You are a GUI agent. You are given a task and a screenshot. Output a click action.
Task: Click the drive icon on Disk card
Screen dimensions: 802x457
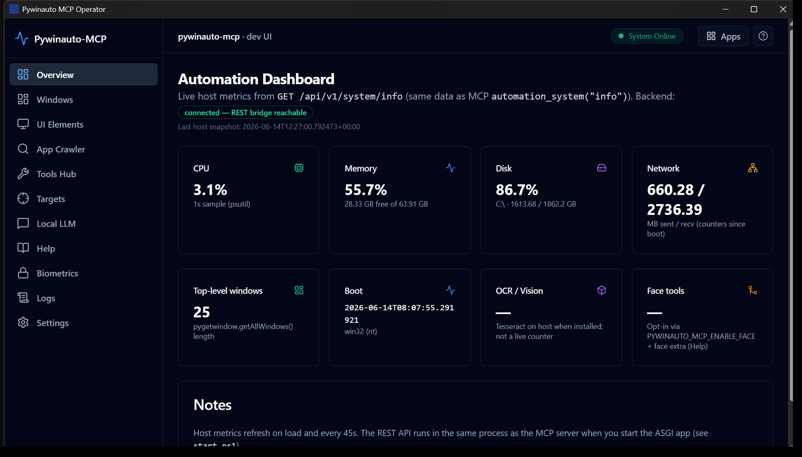[601, 168]
